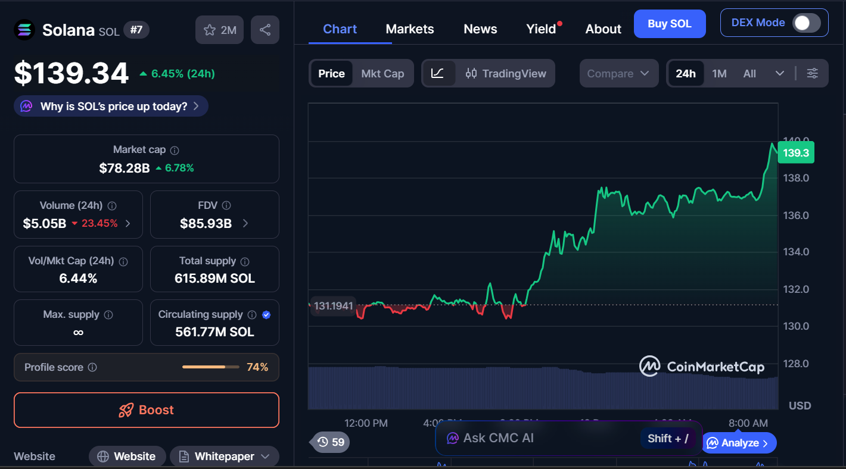Switch chart to Mkt Cap view

coord(382,73)
